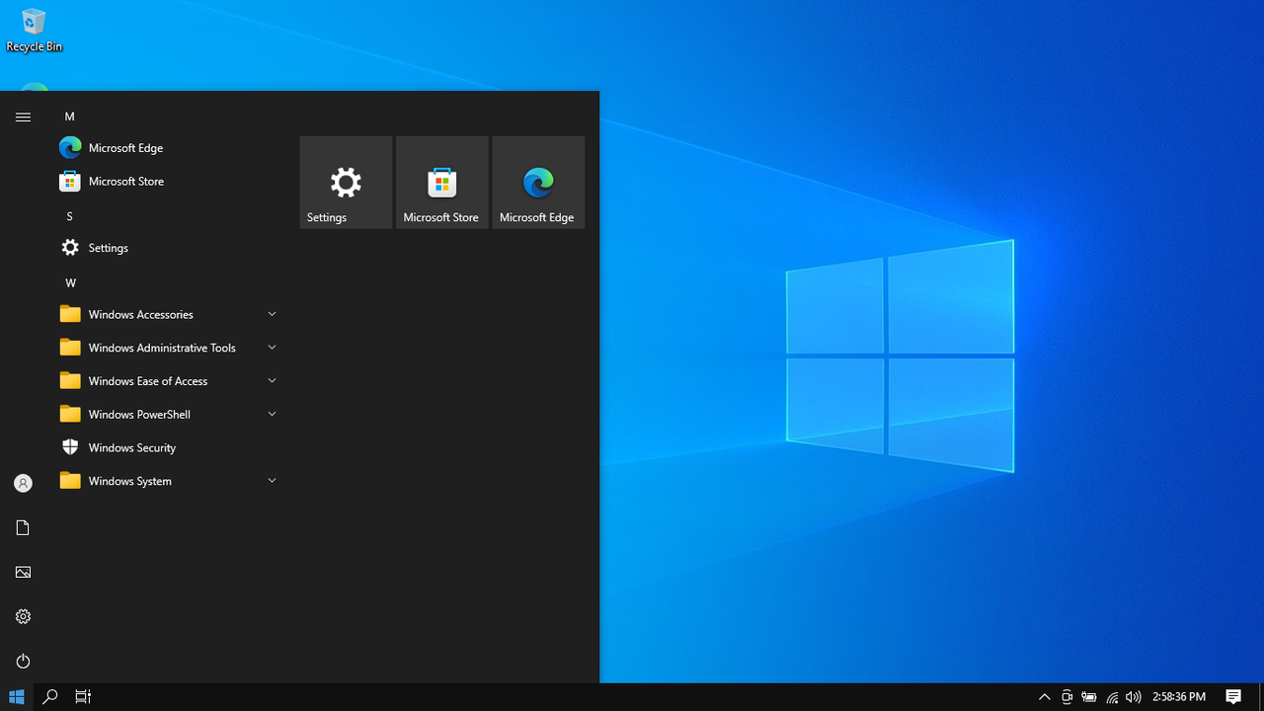Expand the Windows Accessories folder chevron
This screenshot has width=1264, height=711.
(272, 314)
